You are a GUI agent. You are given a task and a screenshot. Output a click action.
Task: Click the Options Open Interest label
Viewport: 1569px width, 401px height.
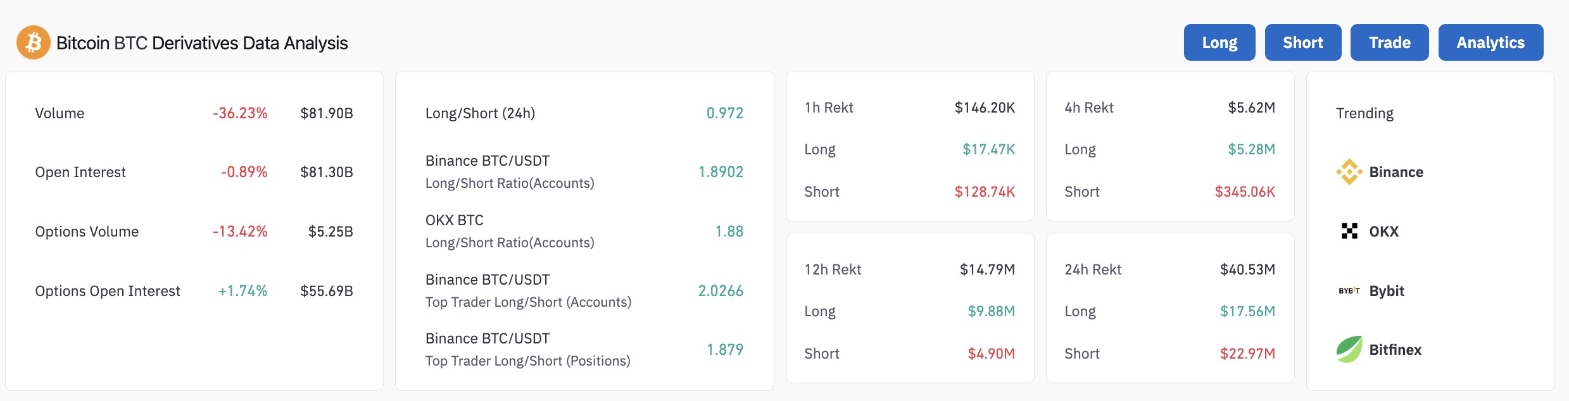(108, 291)
